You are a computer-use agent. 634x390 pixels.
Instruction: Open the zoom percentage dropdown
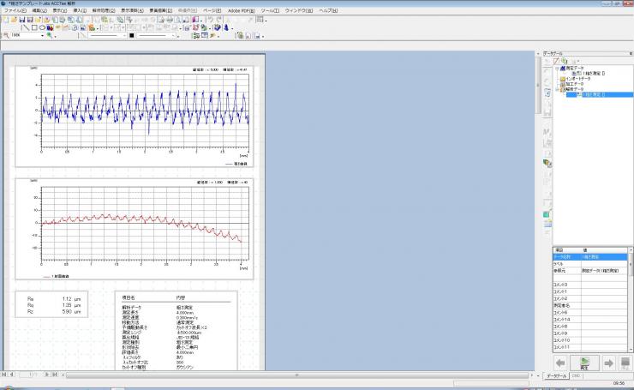[42, 36]
